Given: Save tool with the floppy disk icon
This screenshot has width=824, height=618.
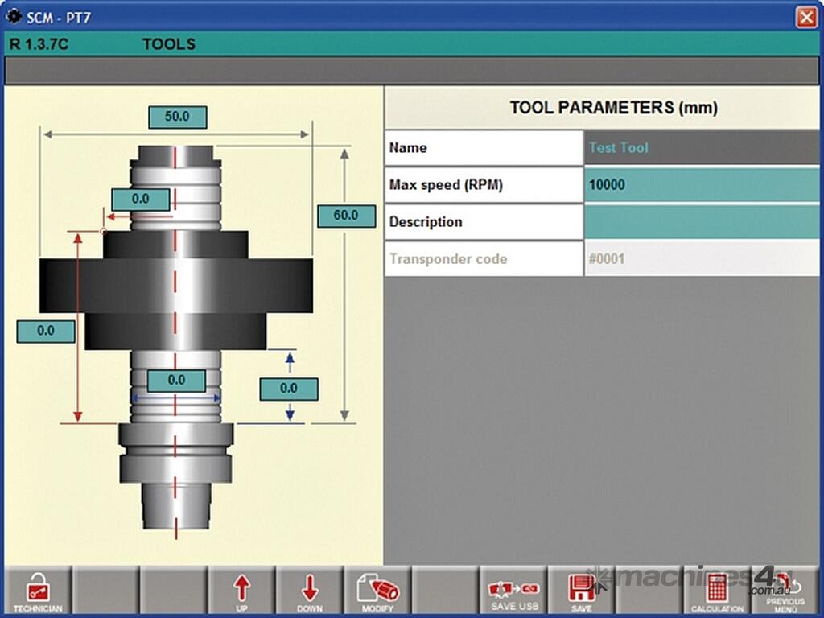Looking at the screenshot, I should [x=581, y=591].
